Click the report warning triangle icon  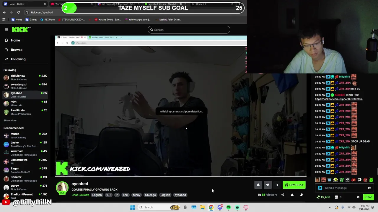tap(292, 195)
